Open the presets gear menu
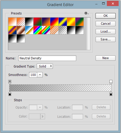The image size is (121, 133). coord(86,13)
